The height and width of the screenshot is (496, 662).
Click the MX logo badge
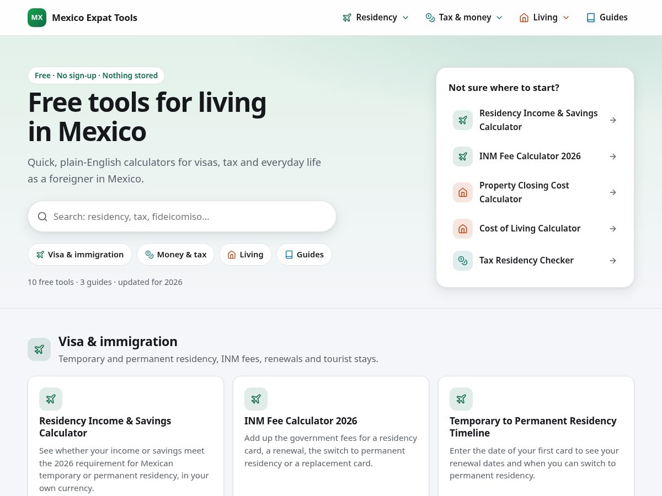click(37, 18)
